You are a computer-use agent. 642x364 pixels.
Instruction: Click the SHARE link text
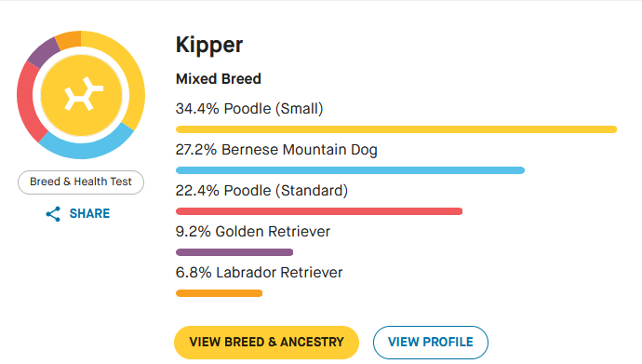[89, 214]
